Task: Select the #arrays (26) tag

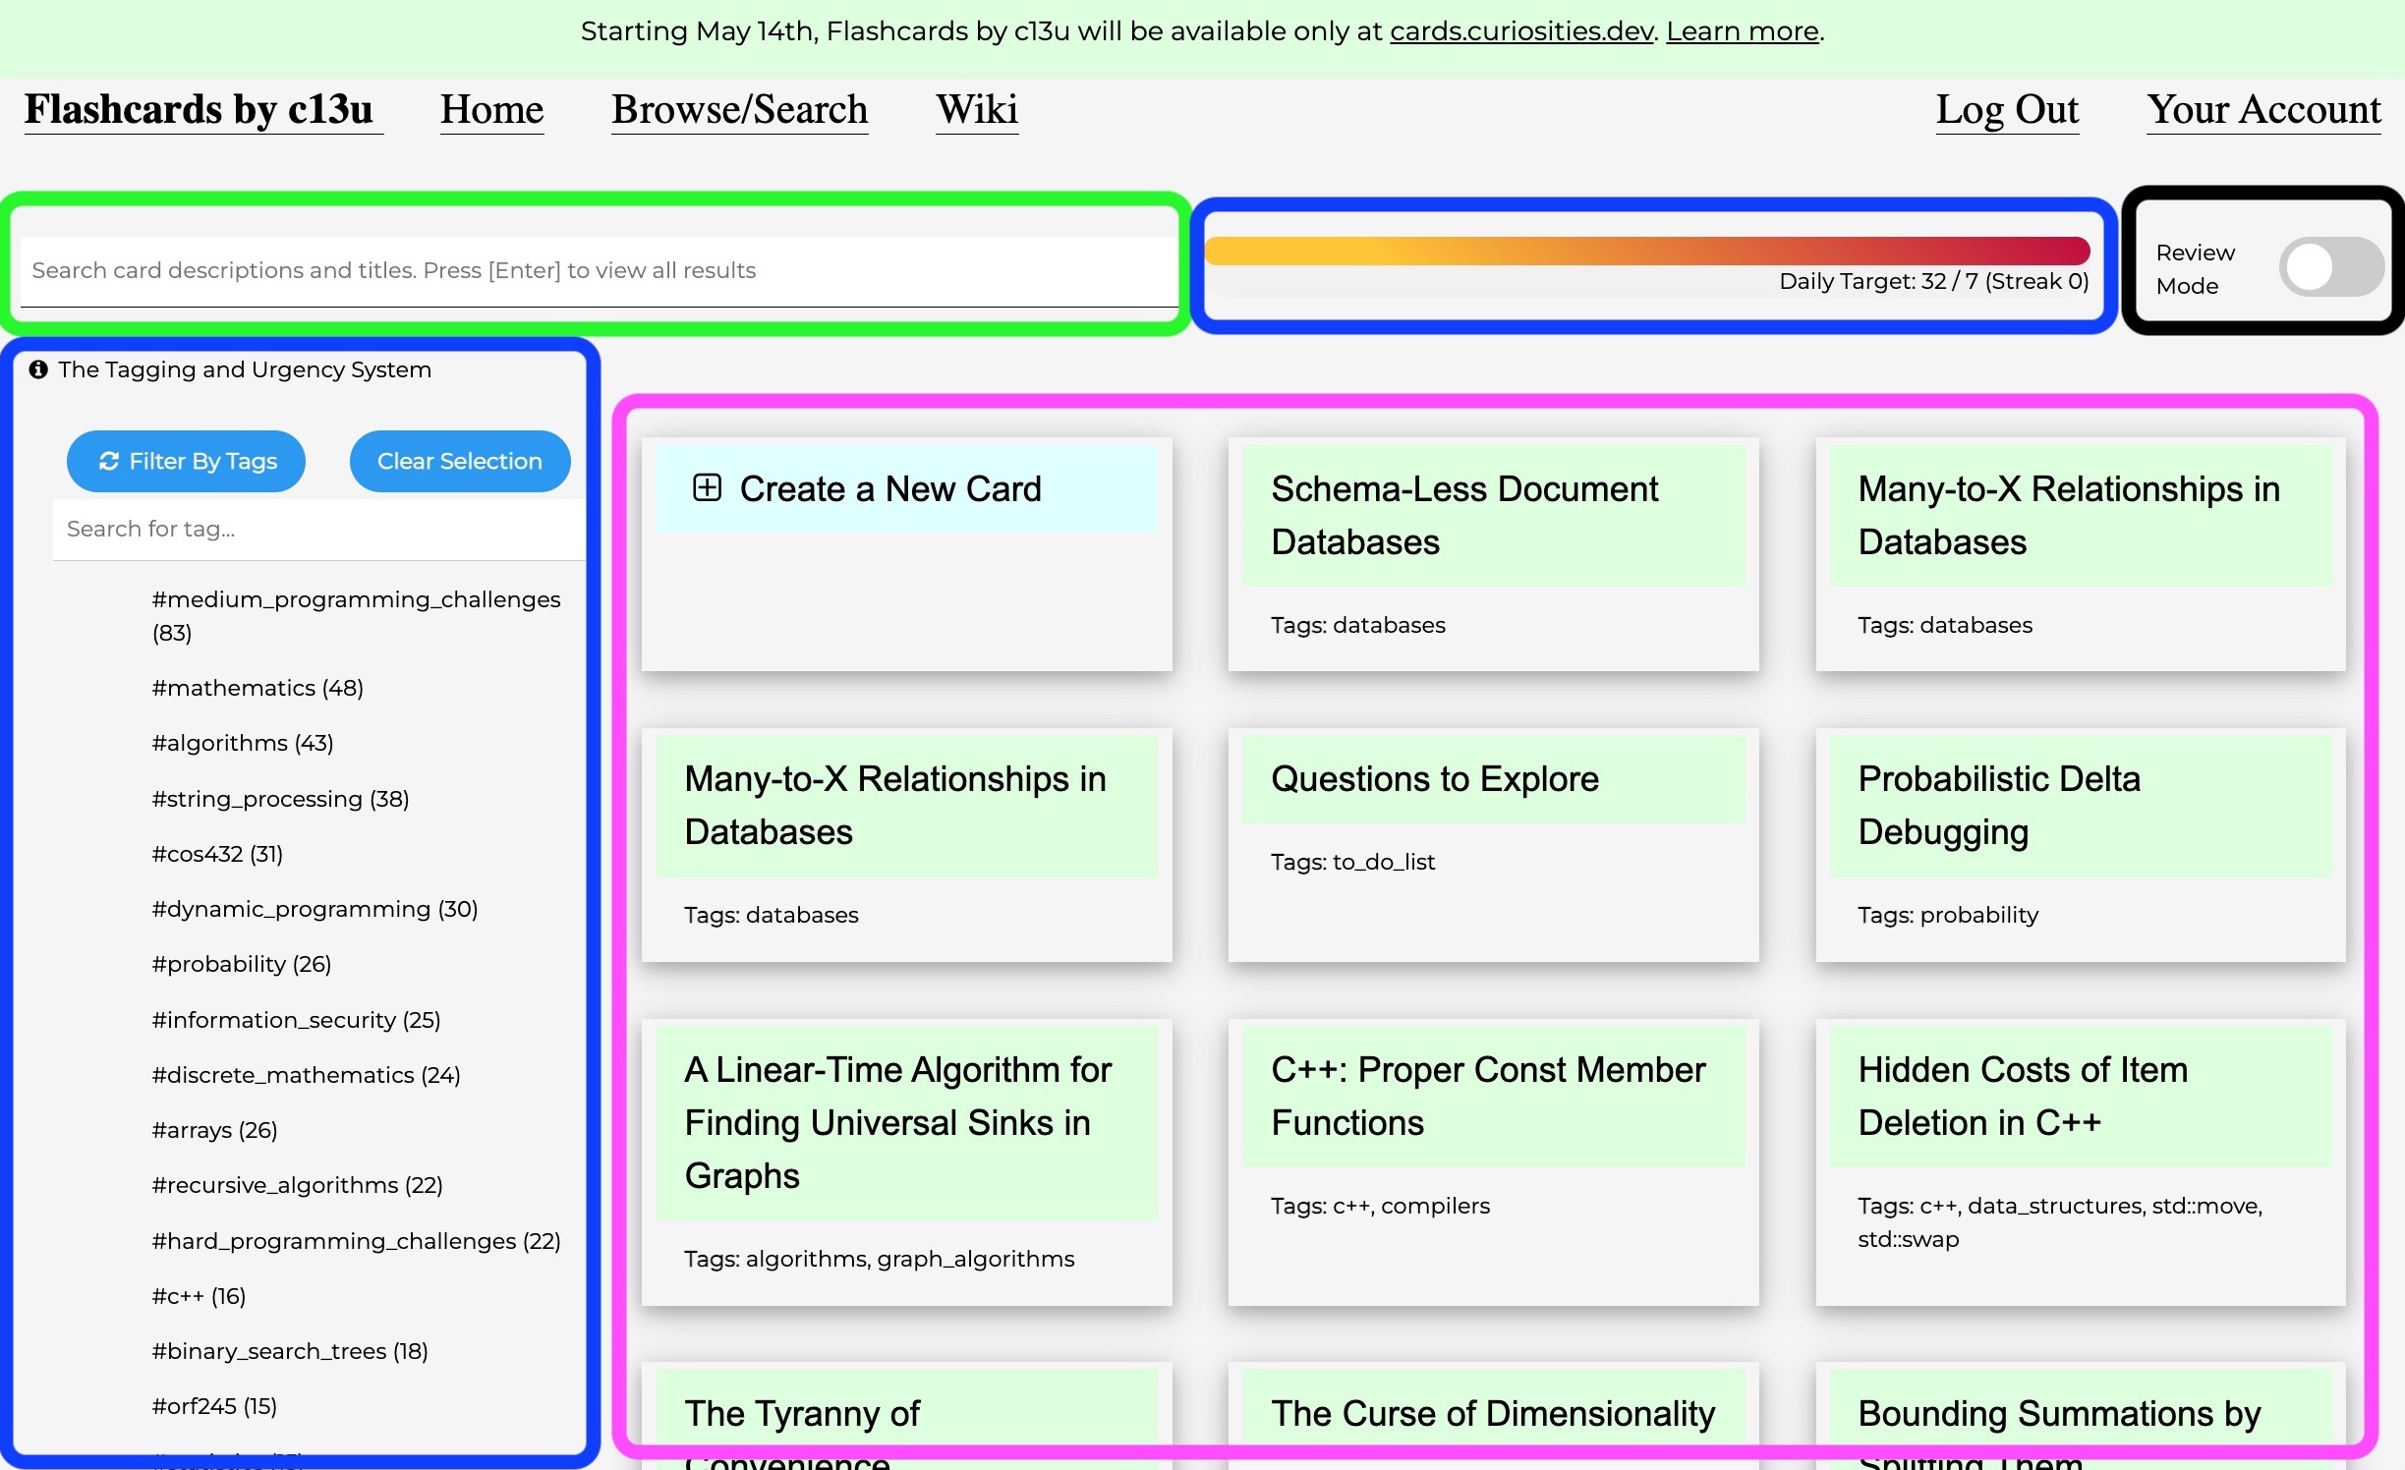Action: (214, 1130)
